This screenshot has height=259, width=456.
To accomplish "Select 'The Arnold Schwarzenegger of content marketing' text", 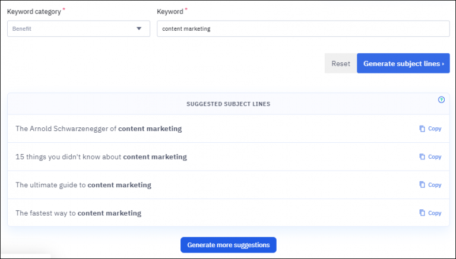I will (99, 129).
